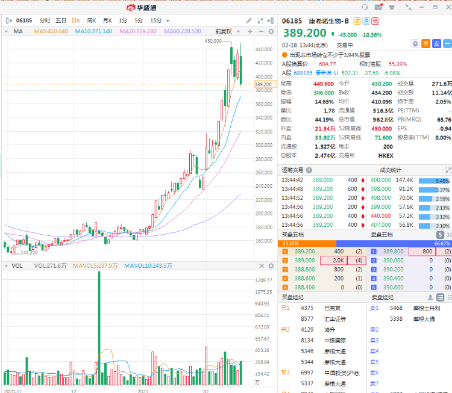The image size is (452, 393).
Task: Close the VOL indicator panel
Action: click(x=262, y=266)
